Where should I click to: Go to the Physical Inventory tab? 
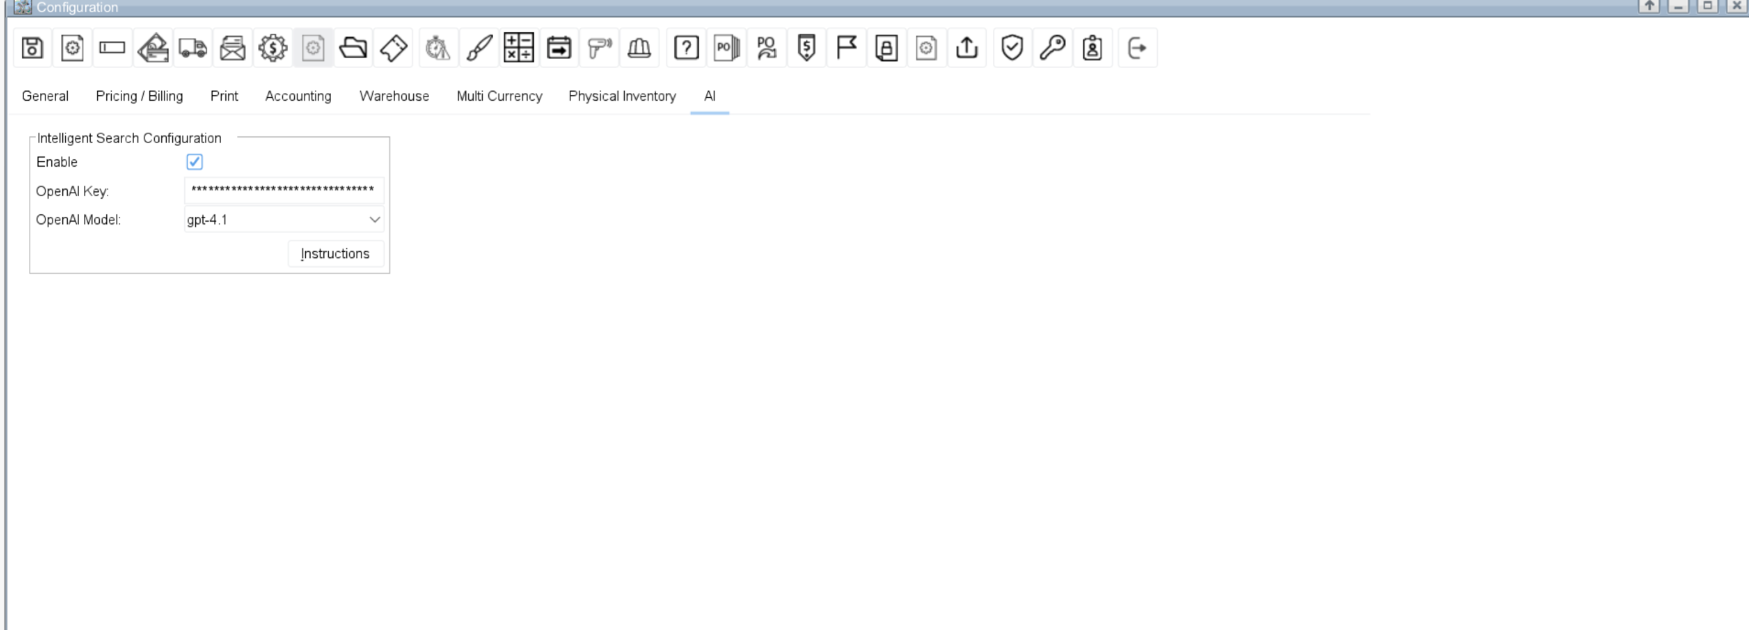pos(622,96)
